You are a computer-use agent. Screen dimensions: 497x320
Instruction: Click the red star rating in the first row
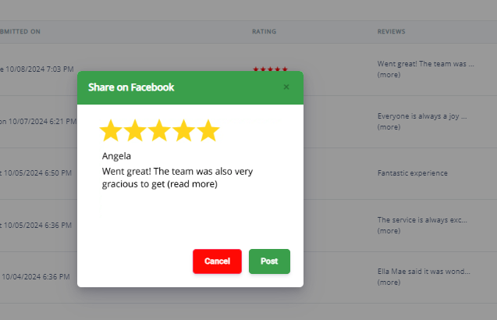tap(270, 69)
